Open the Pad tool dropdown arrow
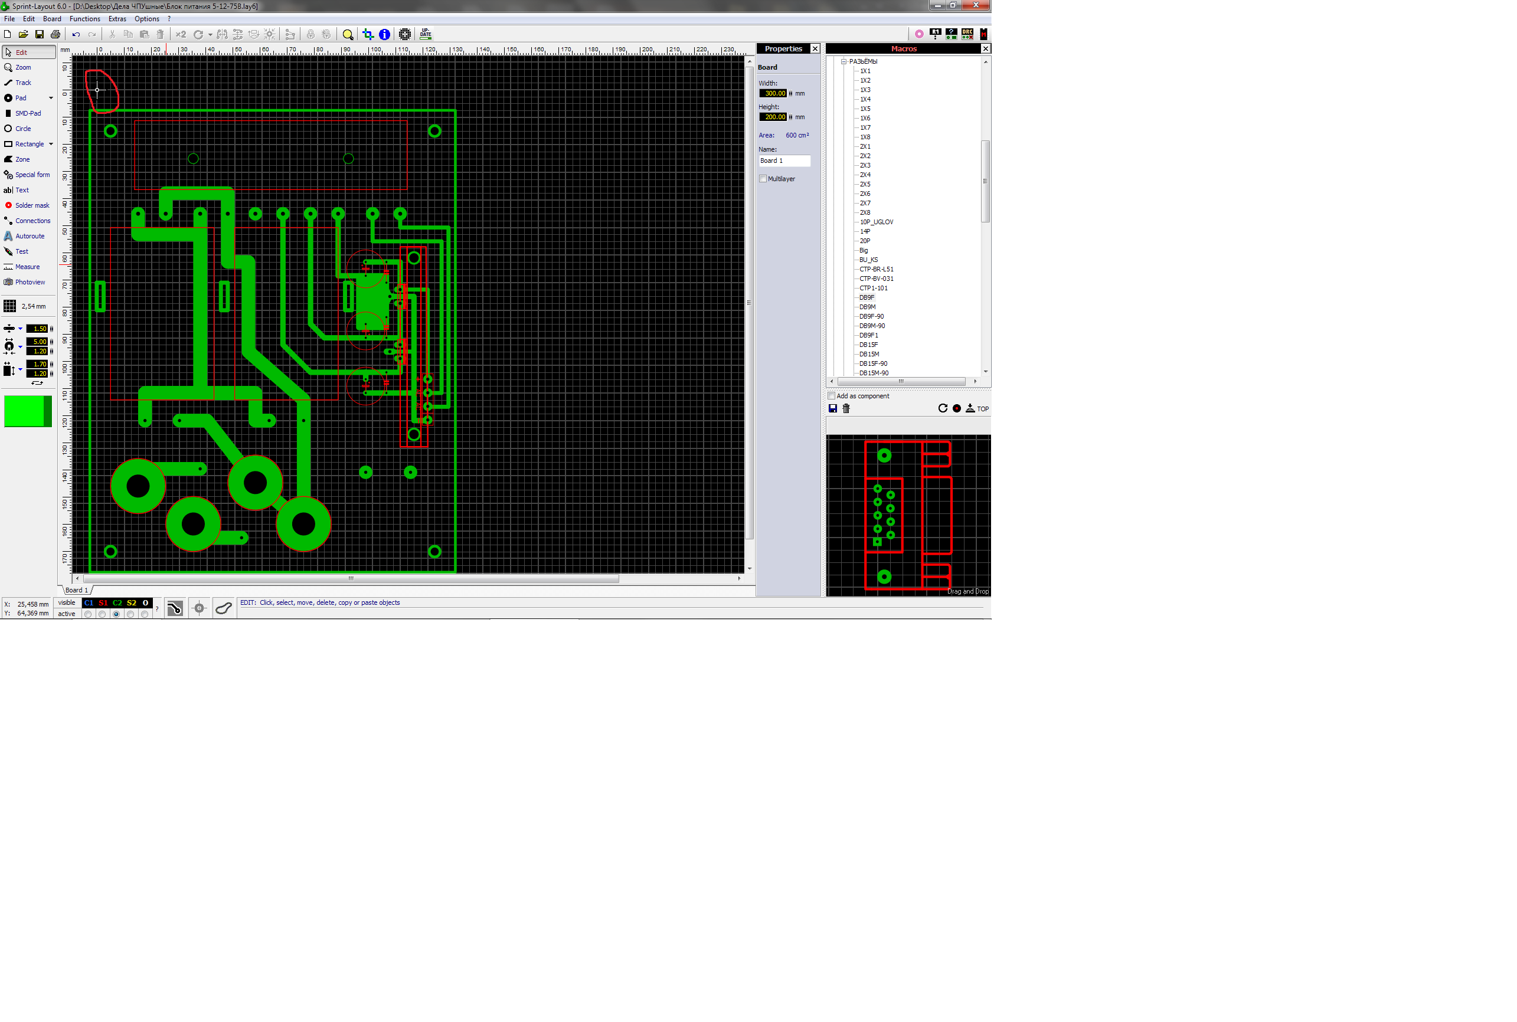The height and width of the screenshot is (1022, 1517). [51, 99]
